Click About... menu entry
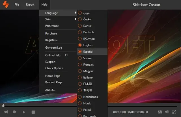 (x=58, y=90)
